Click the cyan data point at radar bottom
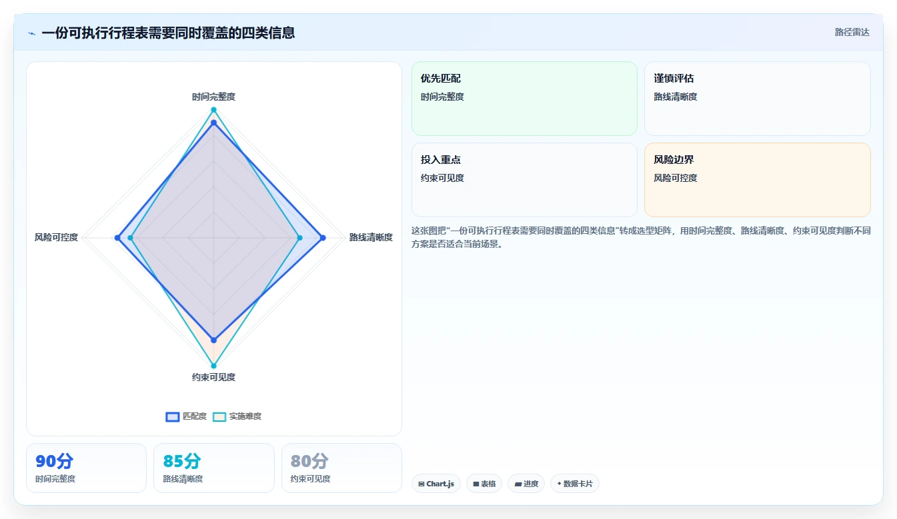Viewport: 897px width, 519px height. point(213,366)
